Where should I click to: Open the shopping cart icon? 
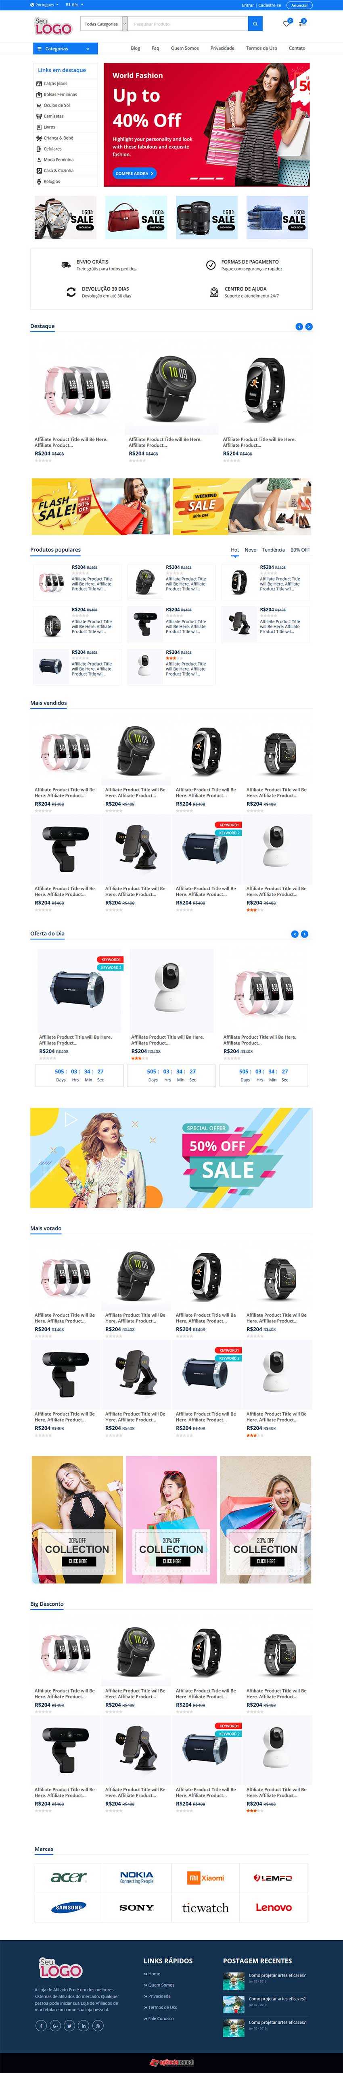coord(302,24)
